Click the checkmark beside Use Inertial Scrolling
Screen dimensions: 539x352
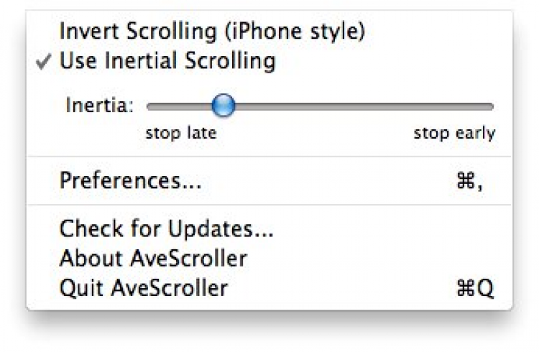click(44, 62)
